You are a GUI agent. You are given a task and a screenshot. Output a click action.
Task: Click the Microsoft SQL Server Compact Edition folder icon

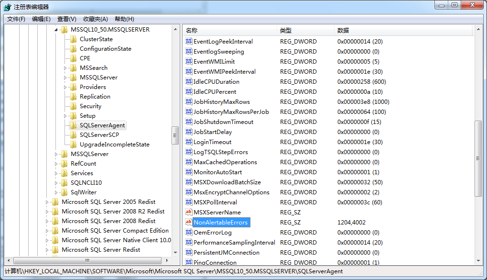(x=55, y=231)
